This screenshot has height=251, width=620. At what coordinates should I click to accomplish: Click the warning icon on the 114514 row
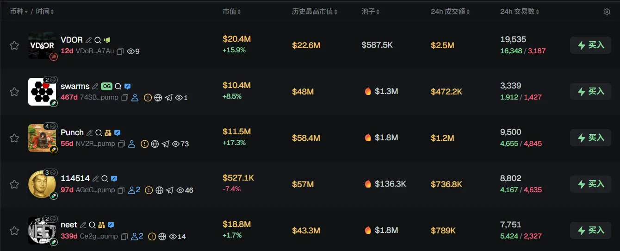point(149,190)
